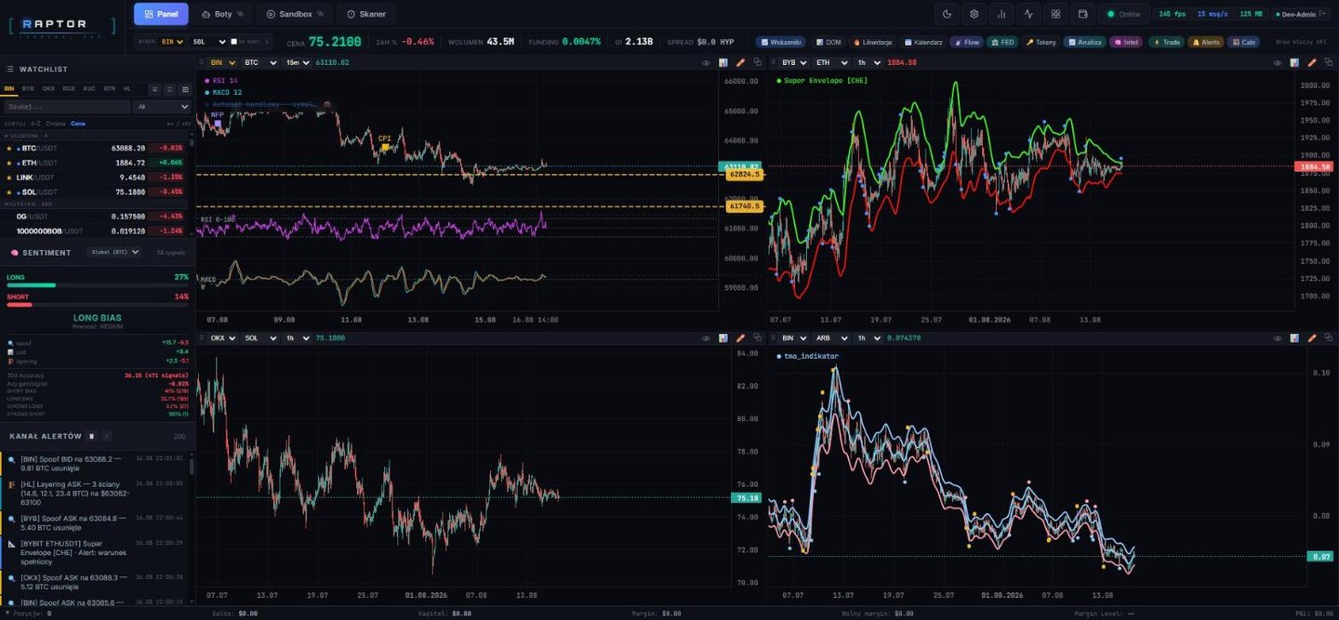Click the detach window icon on SOL chart
Viewport: 1339px width, 620px height.
pyautogui.click(x=757, y=338)
